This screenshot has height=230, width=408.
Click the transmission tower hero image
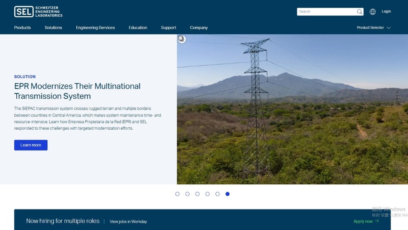(293, 109)
